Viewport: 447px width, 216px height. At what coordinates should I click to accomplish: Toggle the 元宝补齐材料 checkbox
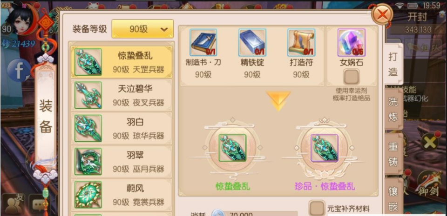click(x=317, y=208)
